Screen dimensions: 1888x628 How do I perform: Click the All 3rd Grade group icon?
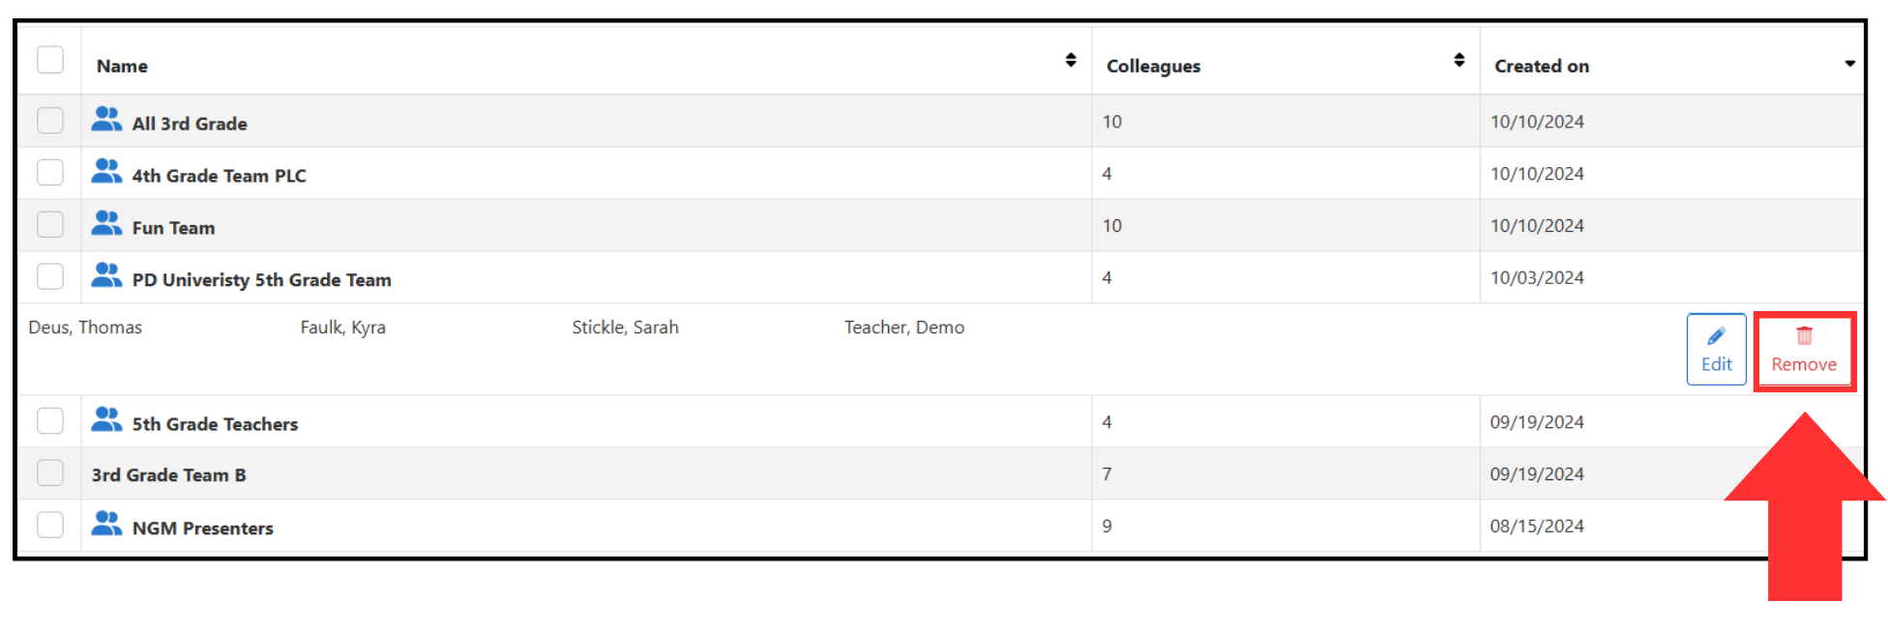tap(106, 120)
